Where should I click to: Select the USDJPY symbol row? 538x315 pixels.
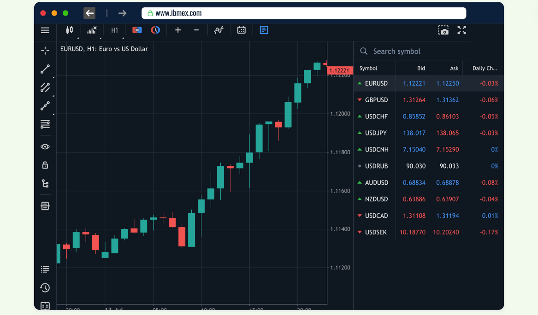(x=376, y=133)
